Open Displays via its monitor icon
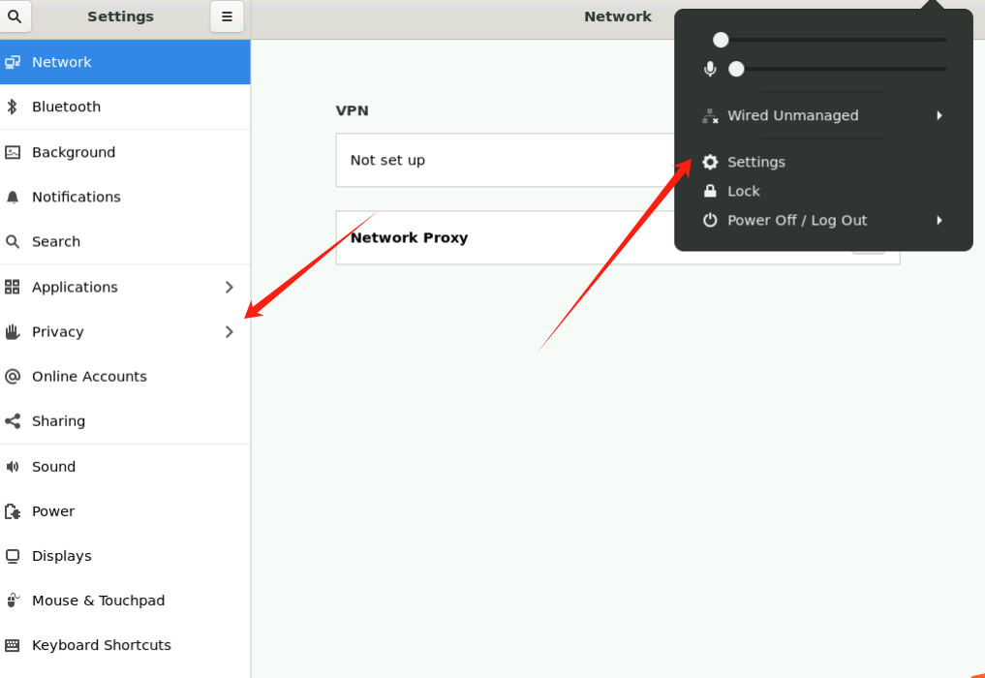The width and height of the screenshot is (985, 678). click(x=12, y=556)
